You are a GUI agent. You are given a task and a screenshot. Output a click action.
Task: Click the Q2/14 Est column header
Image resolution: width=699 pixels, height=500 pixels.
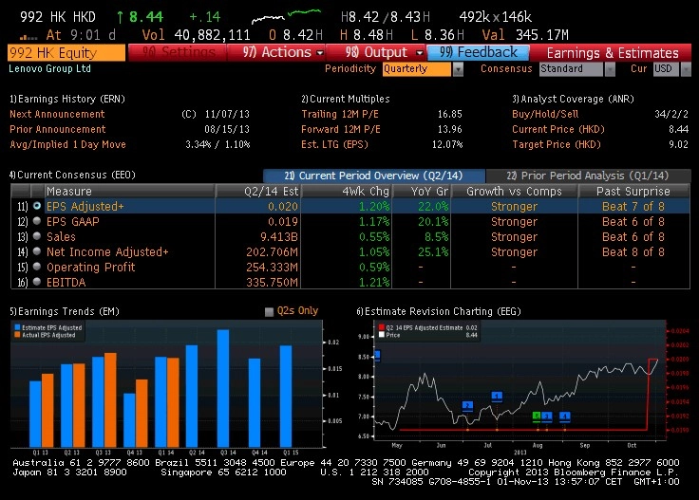(x=258, y=191)
